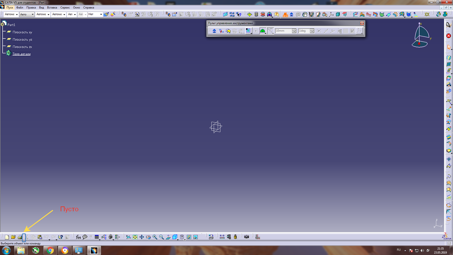453x255 pixels.
Task: Click the Zoom Out magnifier icon
Action: tap(161, 237)
